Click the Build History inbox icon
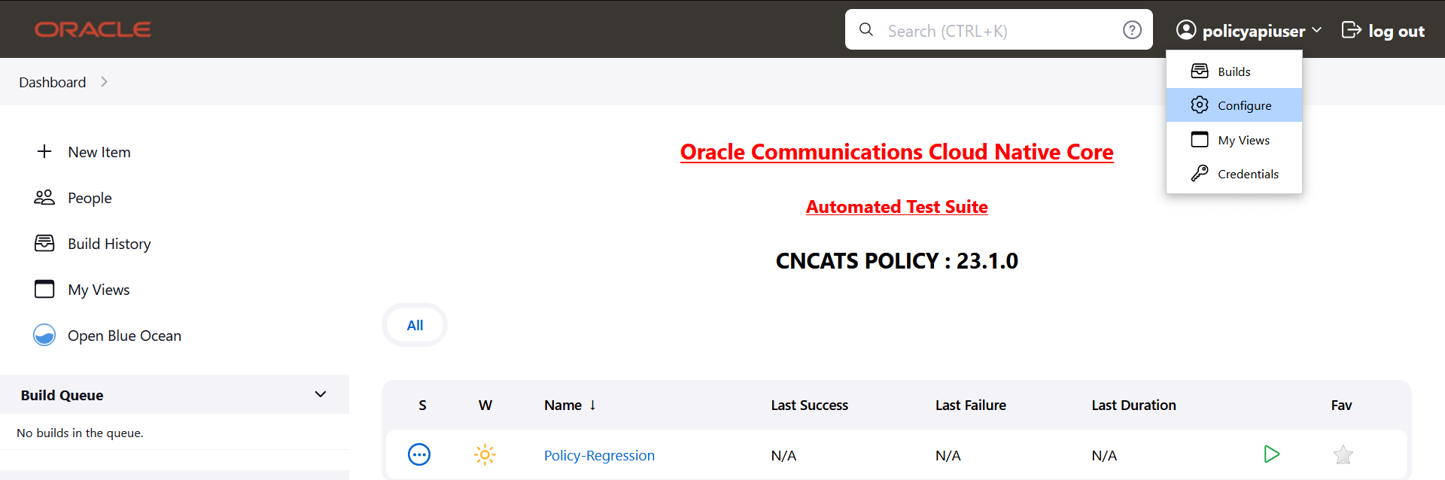The height and width of the screenshot is (480, 1445). pyautogui.click(x=44, y=243)
